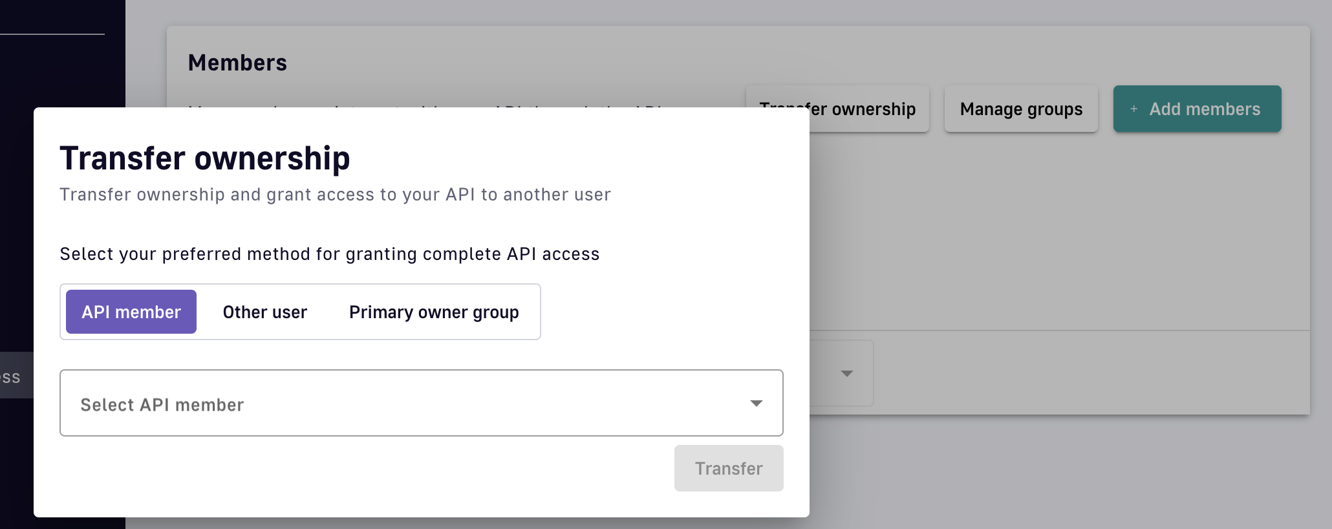
Task: Click the Members section heading
Action: (x=237, y=63)
